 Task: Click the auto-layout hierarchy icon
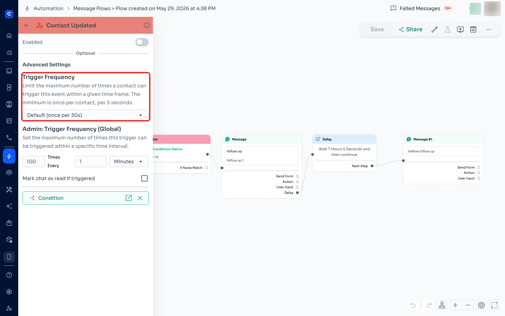442,305
